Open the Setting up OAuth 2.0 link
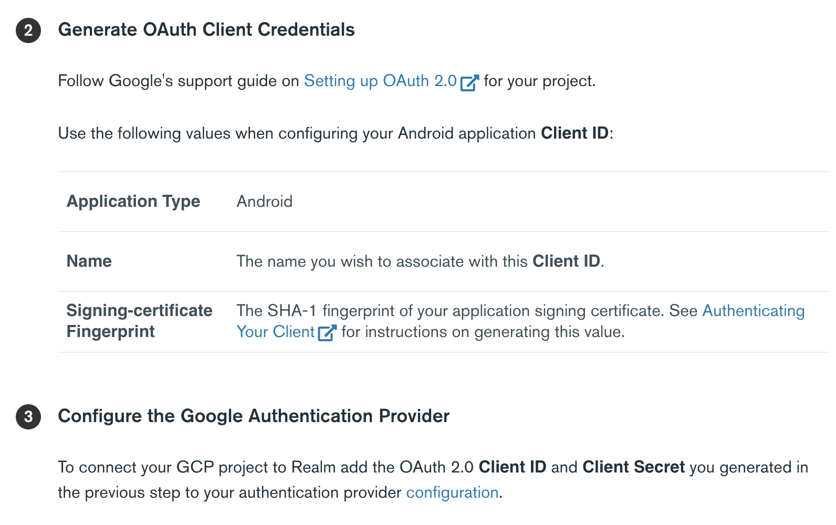 [380, 81]
